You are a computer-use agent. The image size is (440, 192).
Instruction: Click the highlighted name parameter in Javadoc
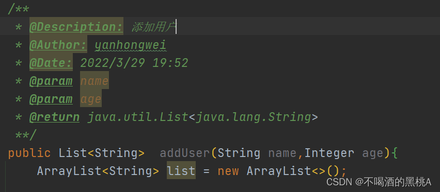[x=95, y=81]
